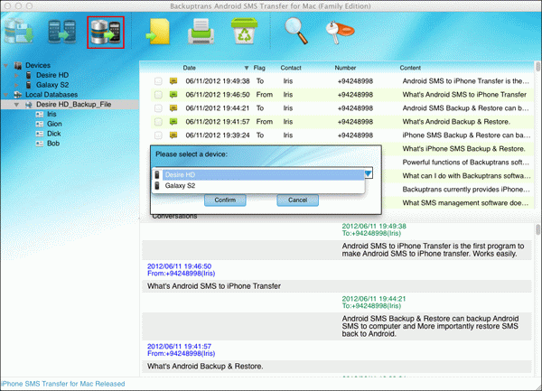Click message icon of 19:39:24 row
The height and width of the screenshot is (391, 542).
[x=173, y=135]
